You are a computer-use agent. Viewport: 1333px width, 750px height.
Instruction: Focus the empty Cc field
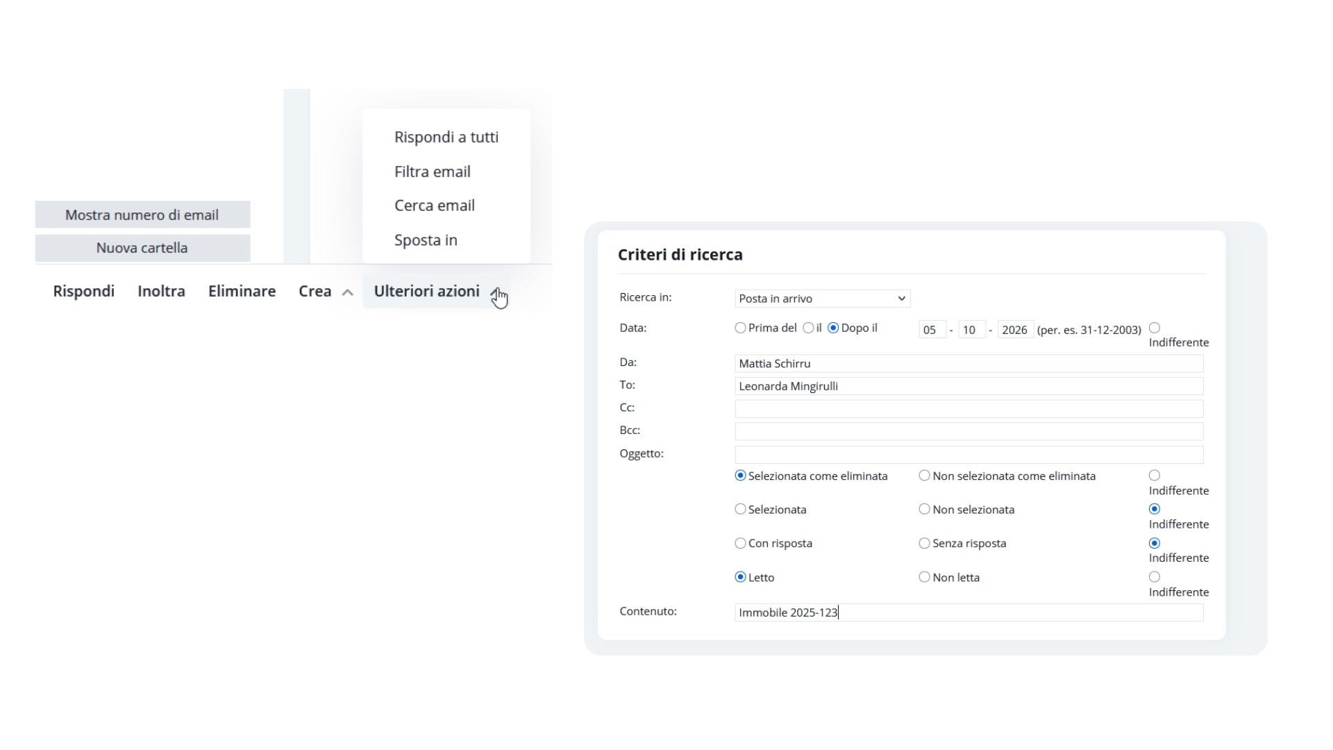pos(969,409)
